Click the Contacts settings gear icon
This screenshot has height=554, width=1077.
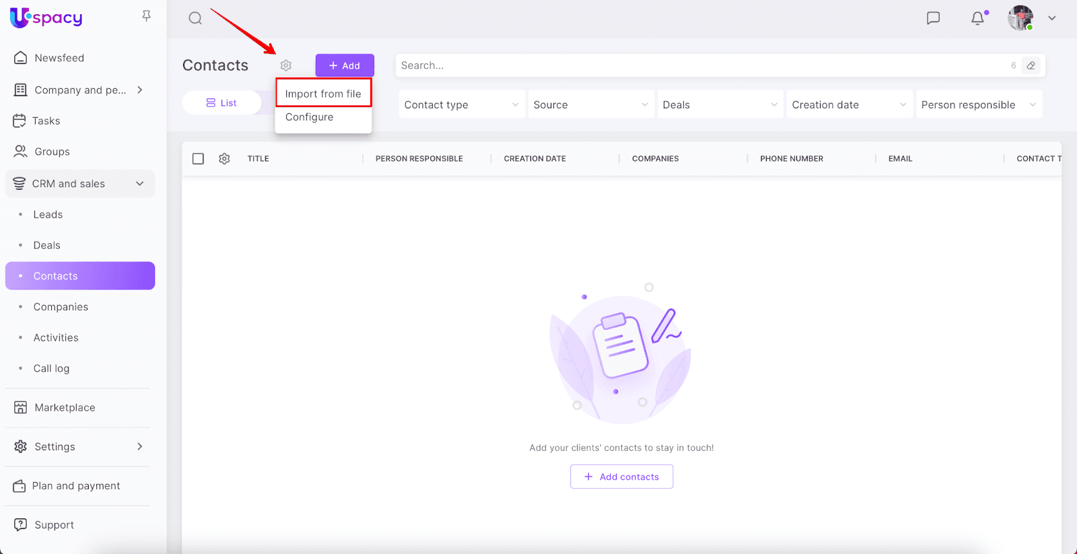coord(286,65)
